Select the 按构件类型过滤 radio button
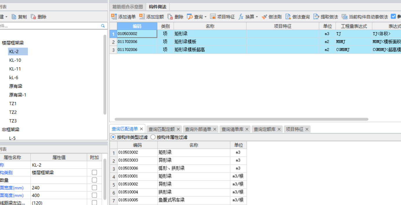The image size is (401, 205). click(113, 137)
